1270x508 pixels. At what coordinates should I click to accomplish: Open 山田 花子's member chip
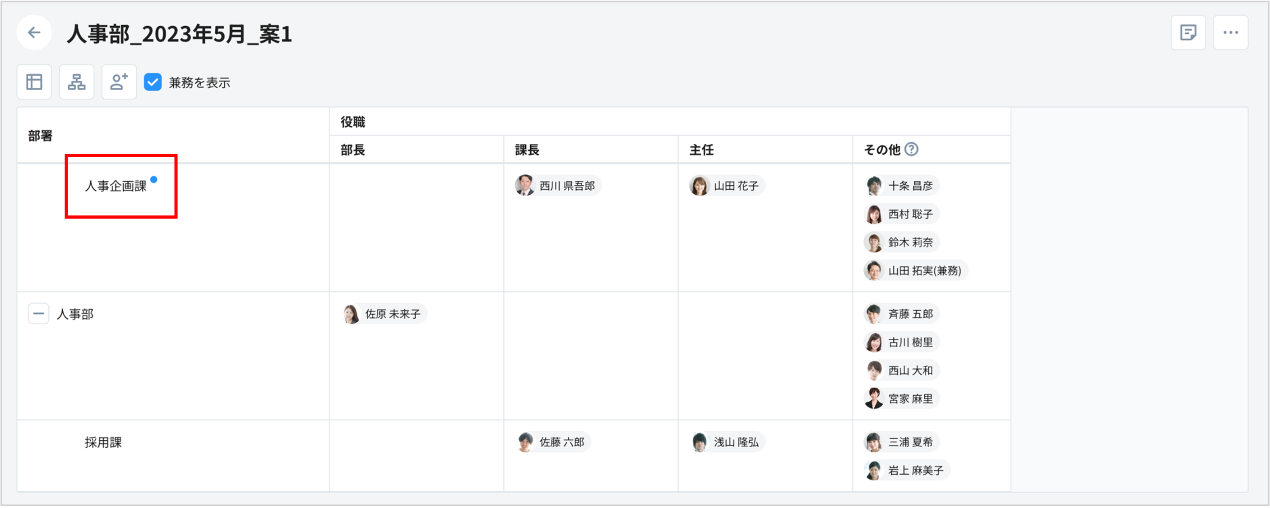(x=726, y=186)
